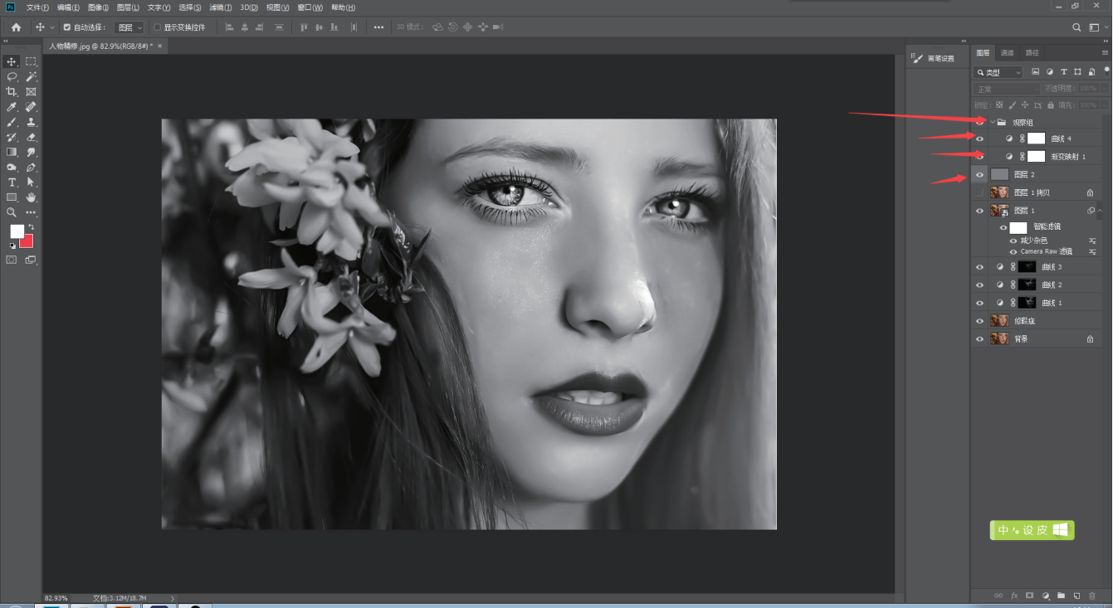Enable the 显示变换控件 checkbox
Image resolution: width=1113 pixels, height=608 pixels.
(x=158, y=27)
